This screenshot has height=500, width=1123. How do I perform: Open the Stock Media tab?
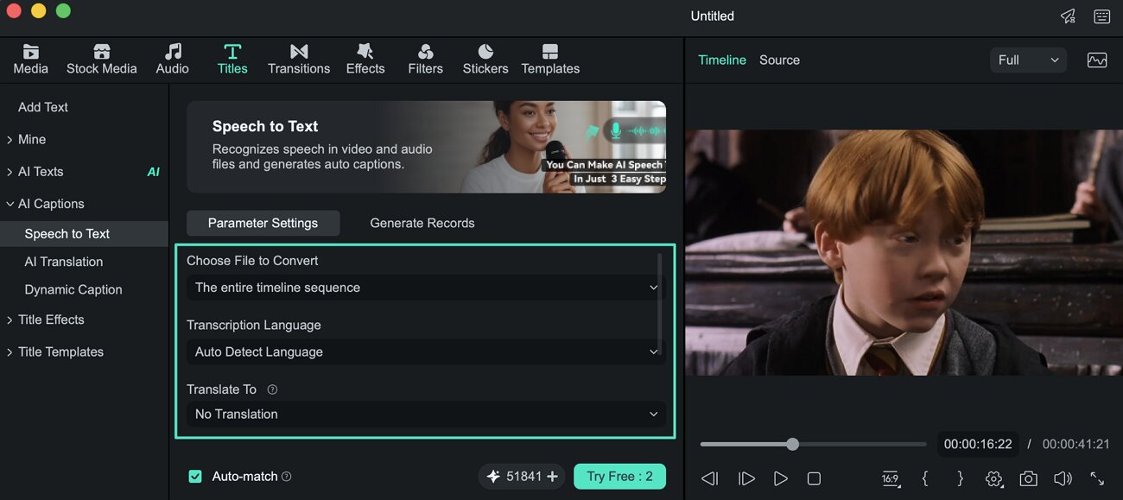point(101,59)
